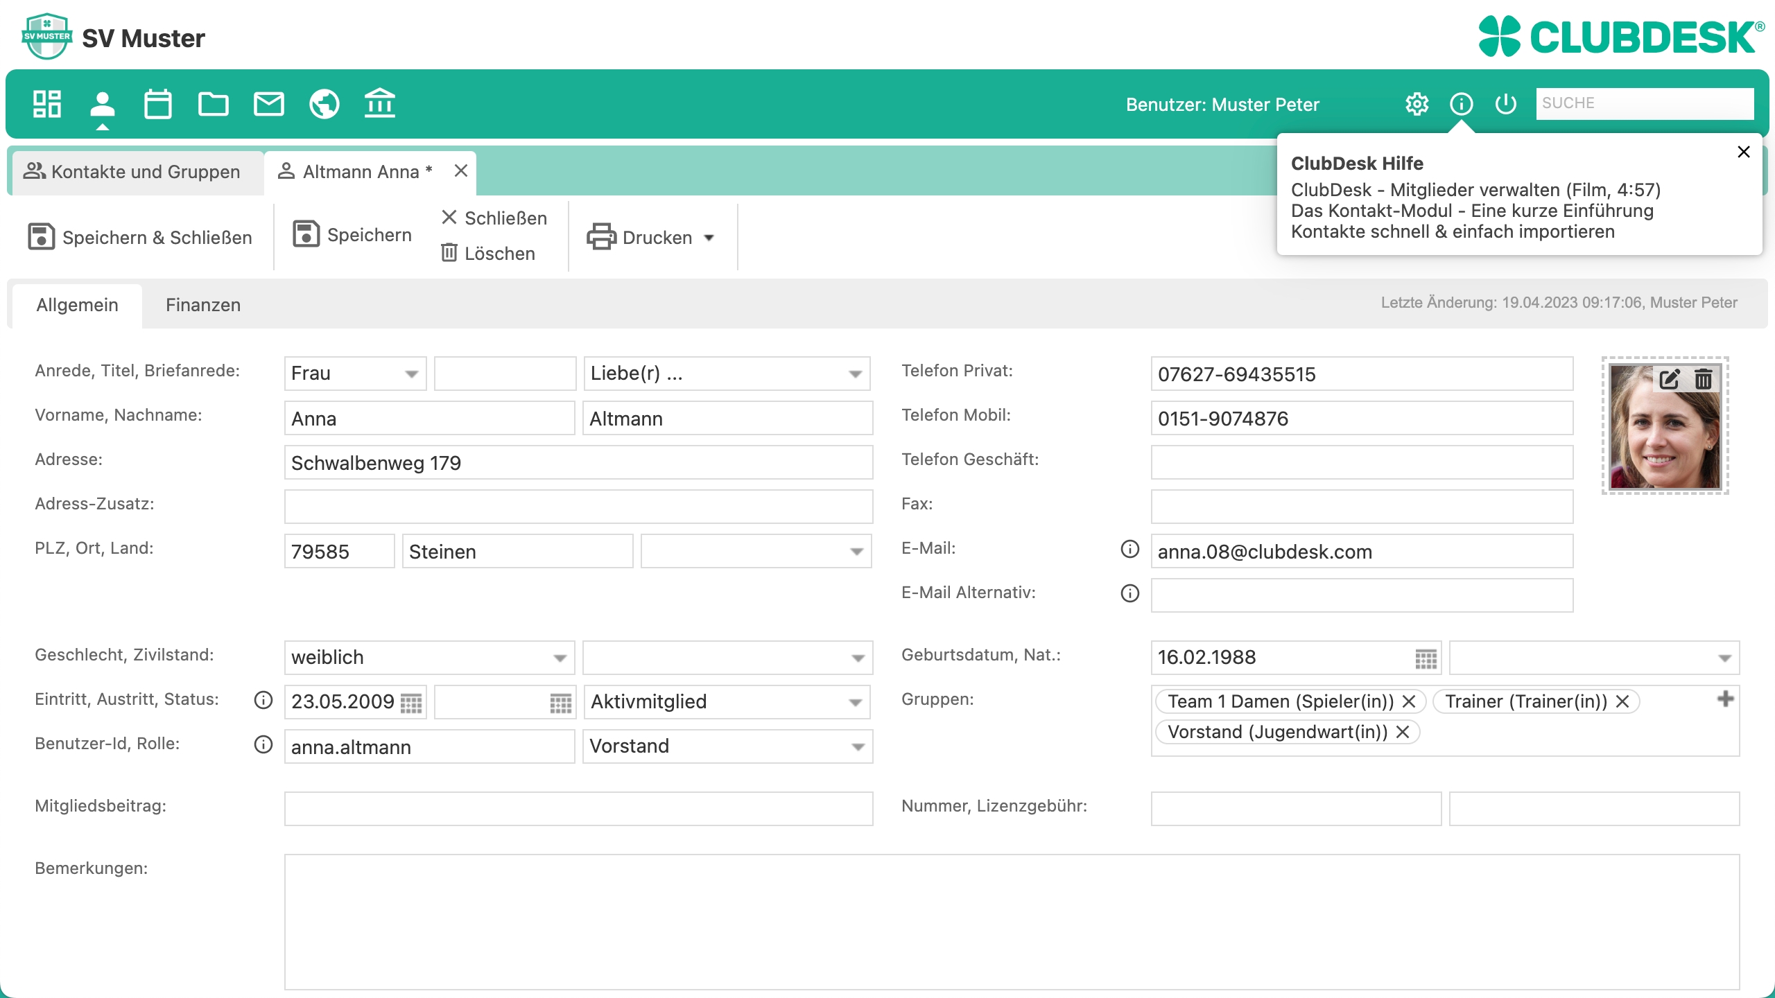1775x998 pixels.
Task: Open Kontakte schnell & einfach importieren link
Action: coord(1452,231)
